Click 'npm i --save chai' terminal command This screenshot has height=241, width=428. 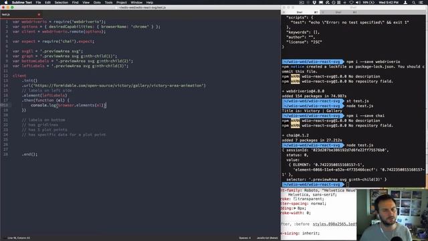[365, 116]
